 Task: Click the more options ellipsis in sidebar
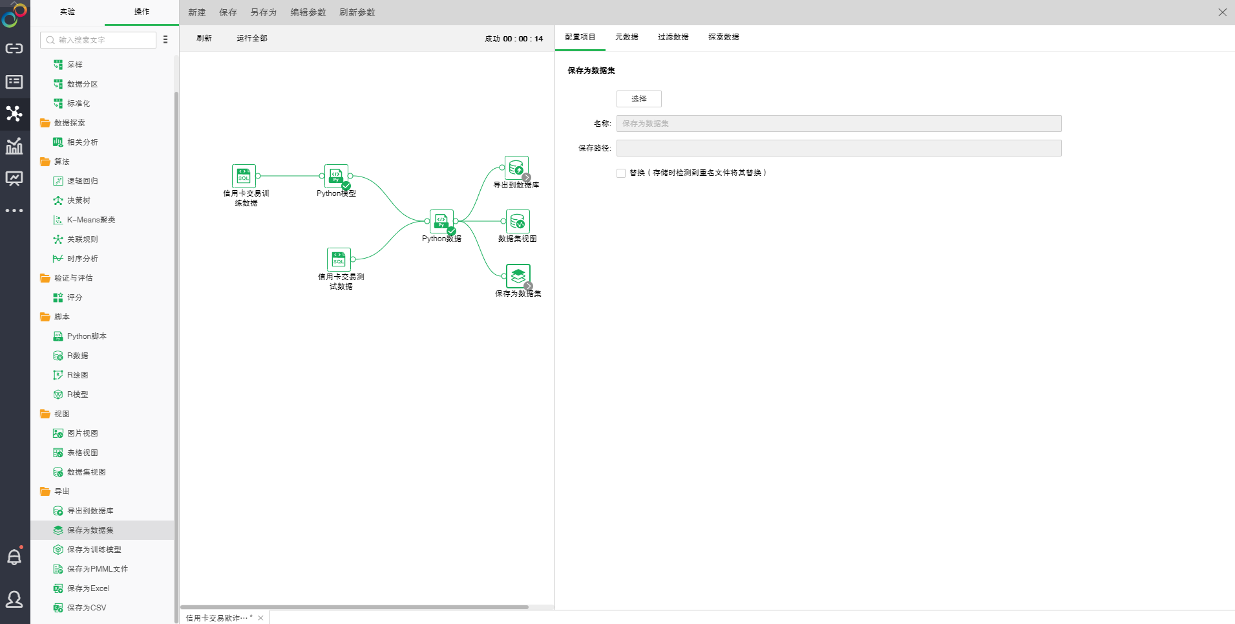click(x=14, y=211)
